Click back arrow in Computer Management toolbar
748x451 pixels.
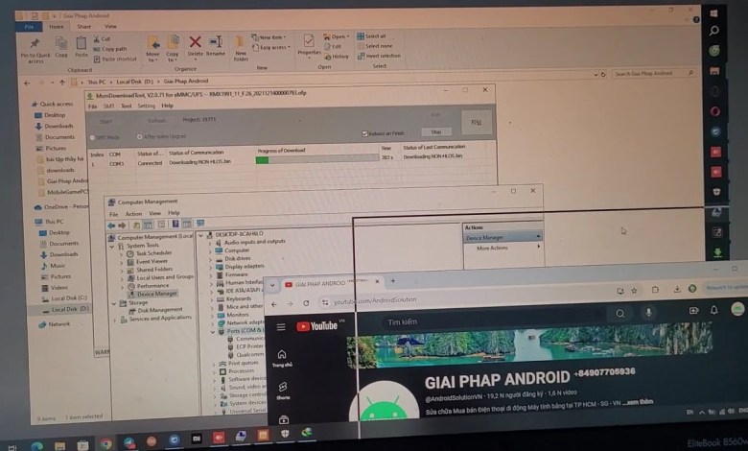[x=111, y=225]
